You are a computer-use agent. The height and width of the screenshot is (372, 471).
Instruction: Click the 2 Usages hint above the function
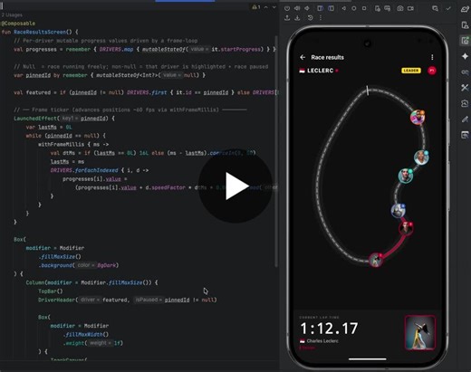click(x=12, y=14)
